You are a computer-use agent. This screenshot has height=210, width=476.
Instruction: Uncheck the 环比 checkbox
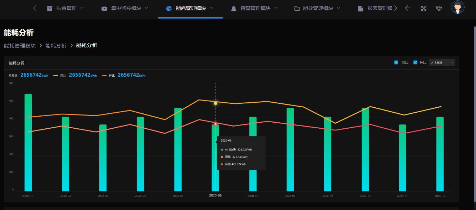point(415,62)
